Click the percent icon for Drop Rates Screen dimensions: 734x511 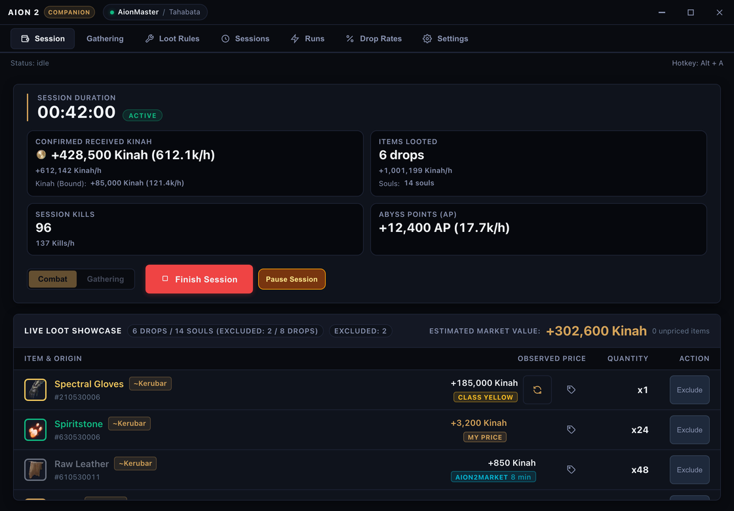pyautogui.click(x=350, y=39)
